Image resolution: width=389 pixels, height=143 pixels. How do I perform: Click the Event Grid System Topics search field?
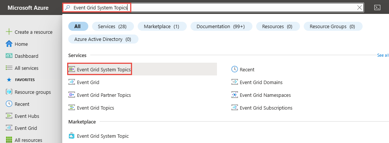pyautogui.click(x=213, y=8)
